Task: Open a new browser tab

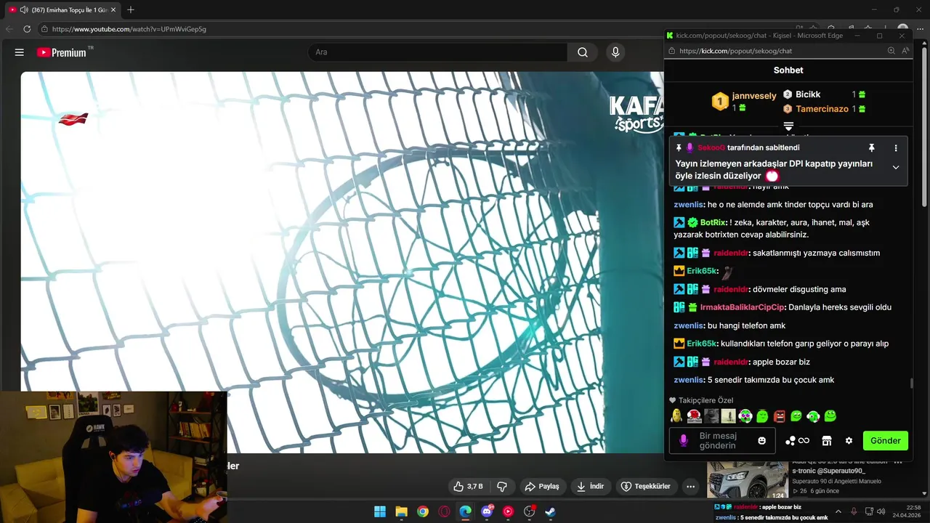Action: click(x=131, y=9)
